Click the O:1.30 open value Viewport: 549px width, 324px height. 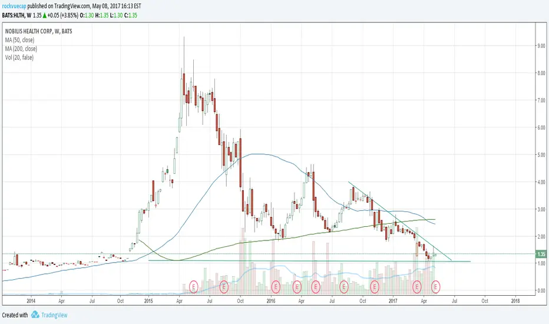coord(87,15)
